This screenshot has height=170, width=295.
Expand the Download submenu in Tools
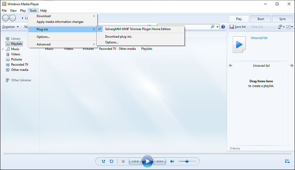[63, 16]
